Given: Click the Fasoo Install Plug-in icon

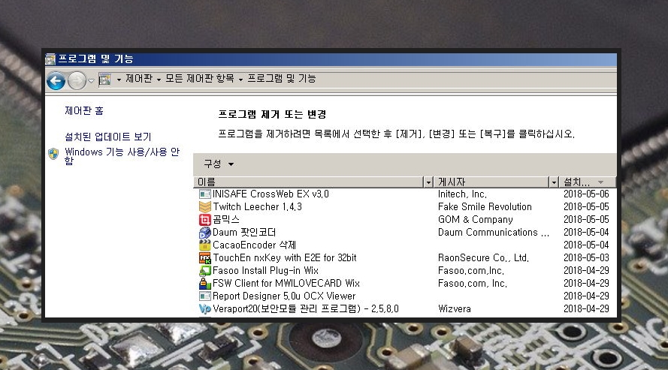Looking at the screenshot, I should click(x=205, y=271).
